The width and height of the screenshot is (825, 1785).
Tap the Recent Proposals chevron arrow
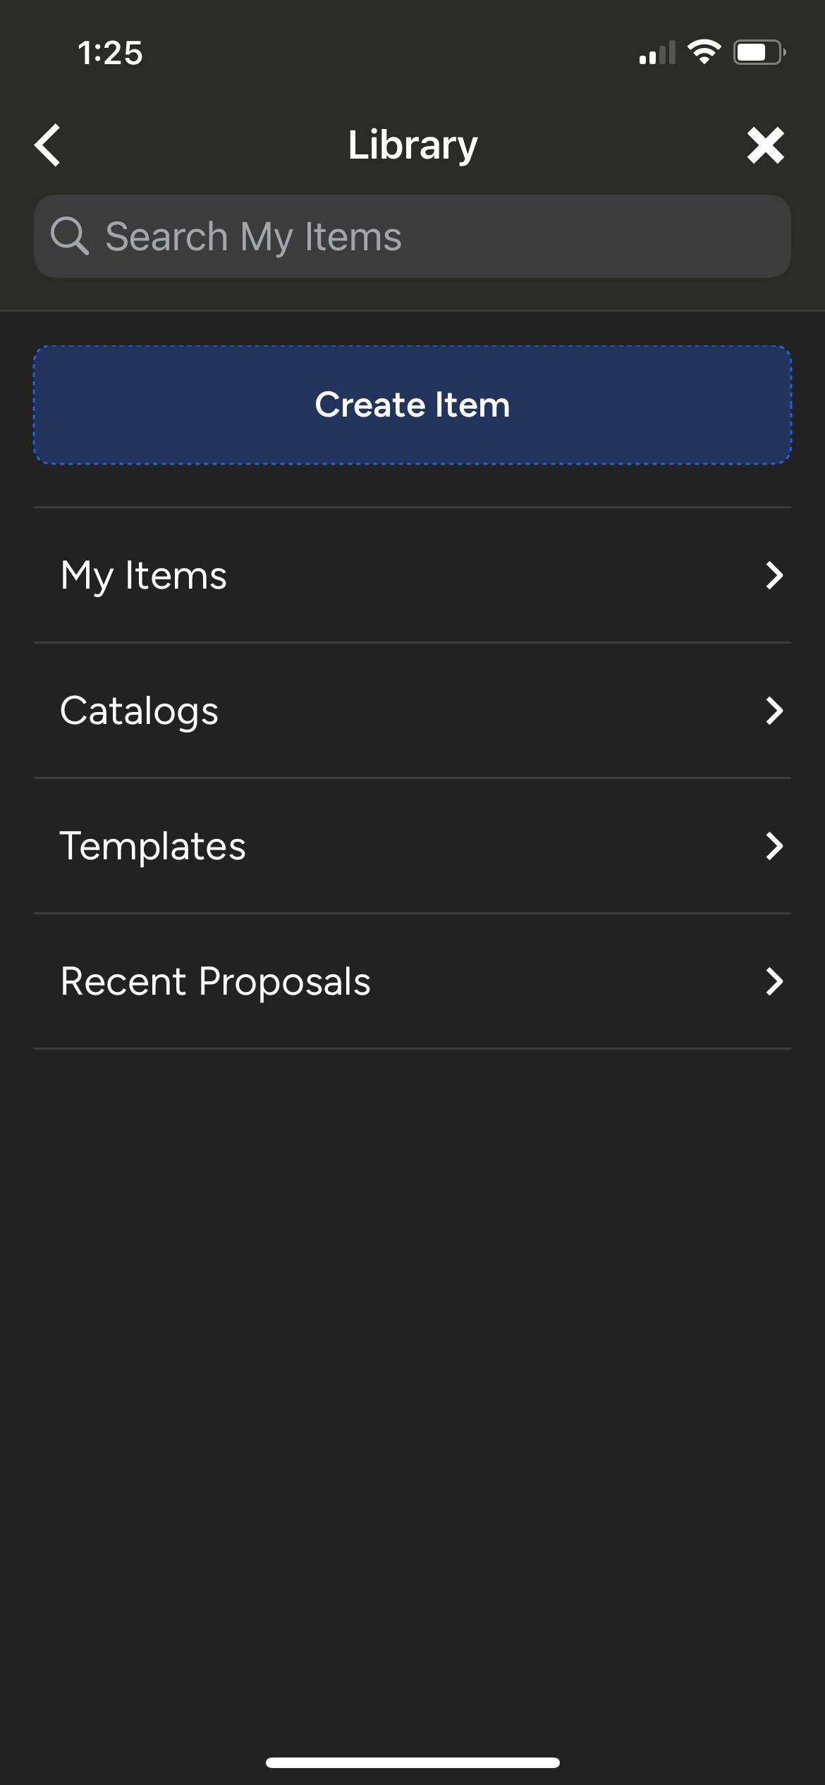click(774, 981)
